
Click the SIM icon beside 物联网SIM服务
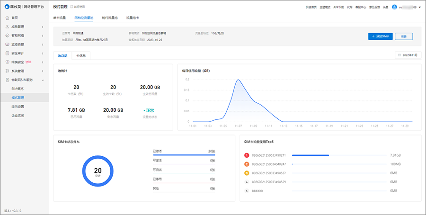(x=7, y=80)
